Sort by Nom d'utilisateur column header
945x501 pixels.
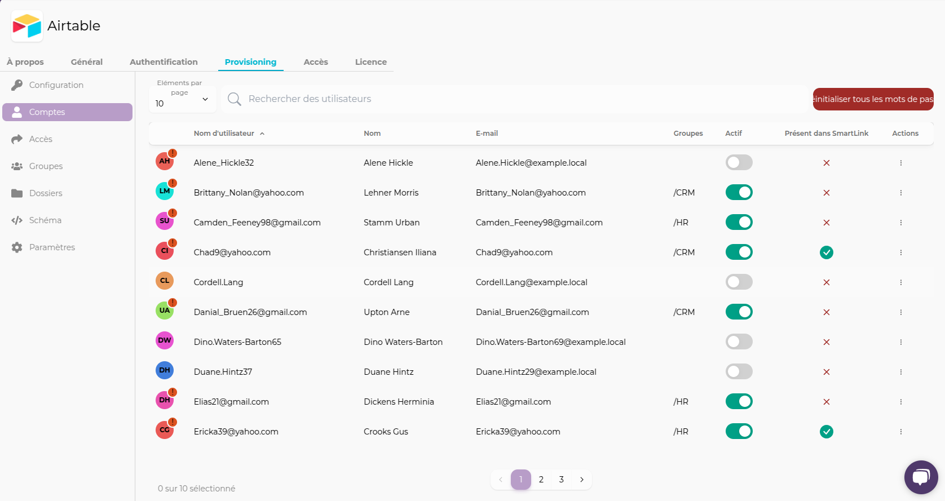[x=224, y=134]
